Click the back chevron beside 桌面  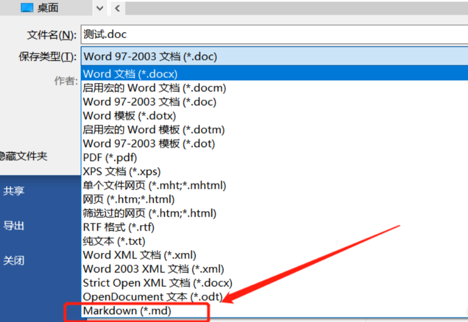118,8
